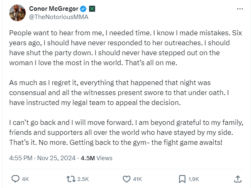Like the post with the heart icon
Image resolution: width=251 pixels, height=188 pixels.
point(127,179)
